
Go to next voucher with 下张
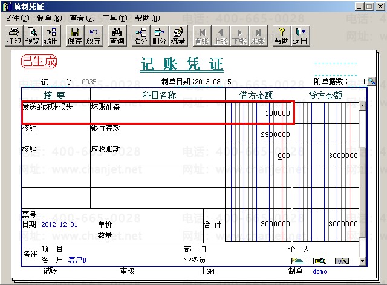point(239,36)
